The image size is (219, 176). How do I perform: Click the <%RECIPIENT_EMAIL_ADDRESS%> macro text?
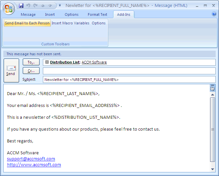tap(85, 106)
